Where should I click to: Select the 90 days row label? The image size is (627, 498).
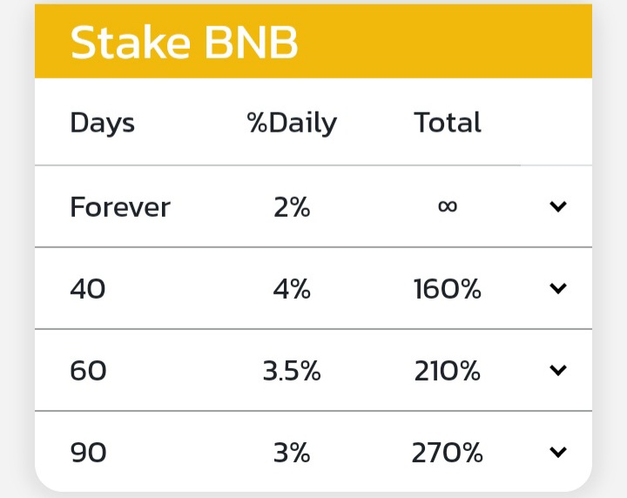[x=88, y=453]
